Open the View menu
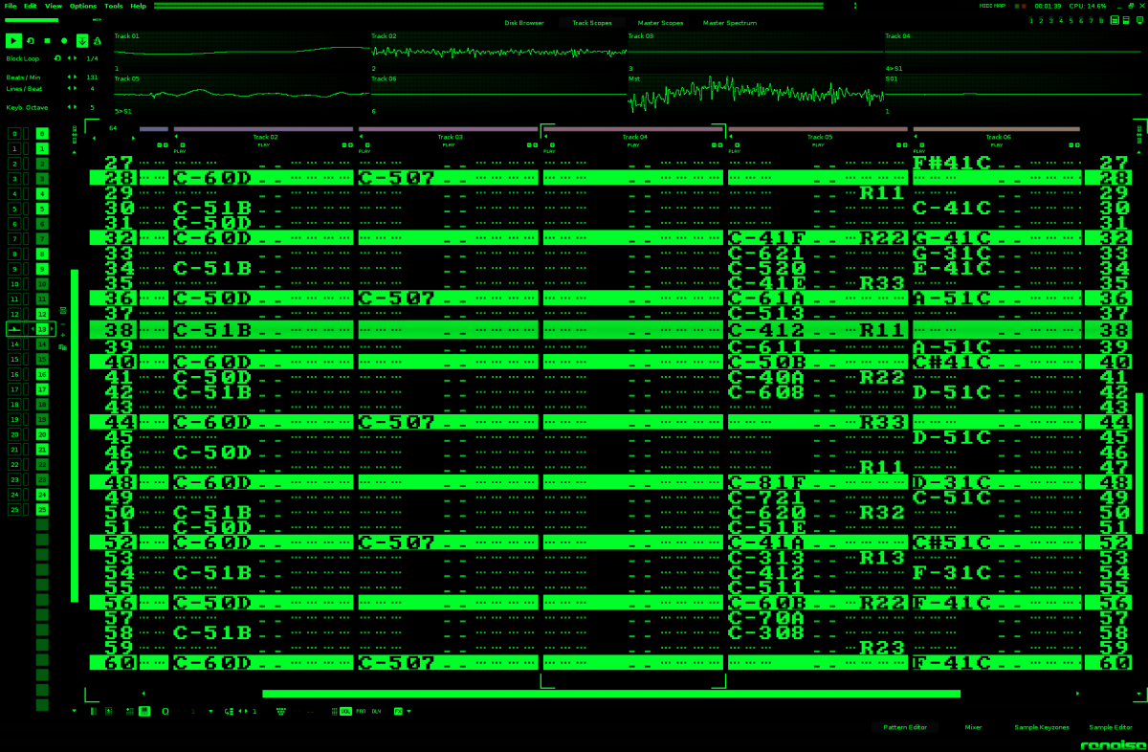Image resolution: width=1148 pixels, height=752 pixels. point(54,6)
